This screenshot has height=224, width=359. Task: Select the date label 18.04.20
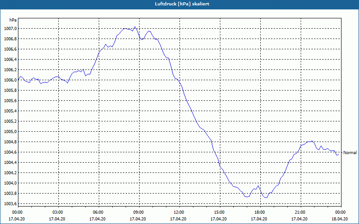(x=340, y=219)
